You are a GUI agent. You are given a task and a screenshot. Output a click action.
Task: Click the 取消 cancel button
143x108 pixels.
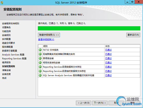[116, 103]
